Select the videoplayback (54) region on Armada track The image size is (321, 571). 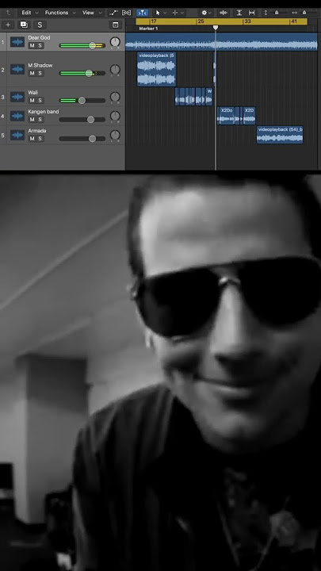point(280,135)
